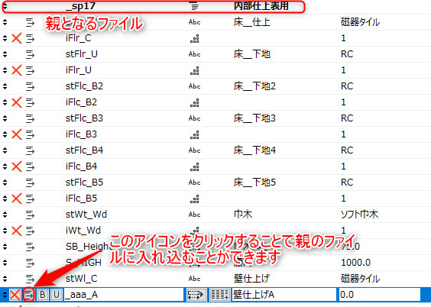Viewport: 431px width, 307px height.
Task: Click the RC value in the stFlr_U row
Action: click(347, 54)
